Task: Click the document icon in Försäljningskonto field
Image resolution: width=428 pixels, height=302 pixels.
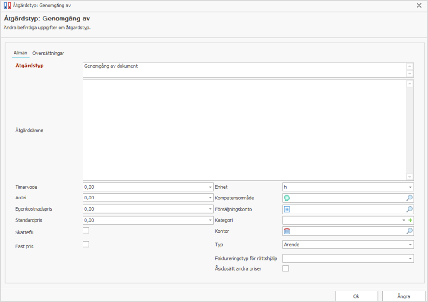Action: point(287,209)
